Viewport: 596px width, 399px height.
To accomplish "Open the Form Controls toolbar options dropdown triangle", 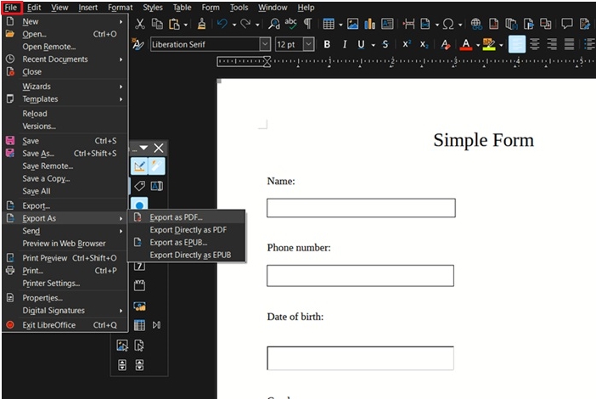I will coord(143,148).
